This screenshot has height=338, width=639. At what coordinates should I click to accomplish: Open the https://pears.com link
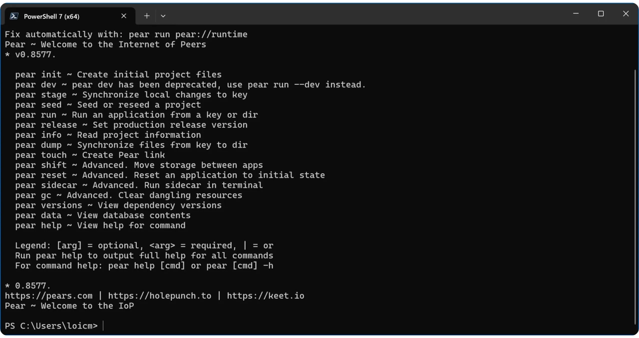click(x=48, y=296)
